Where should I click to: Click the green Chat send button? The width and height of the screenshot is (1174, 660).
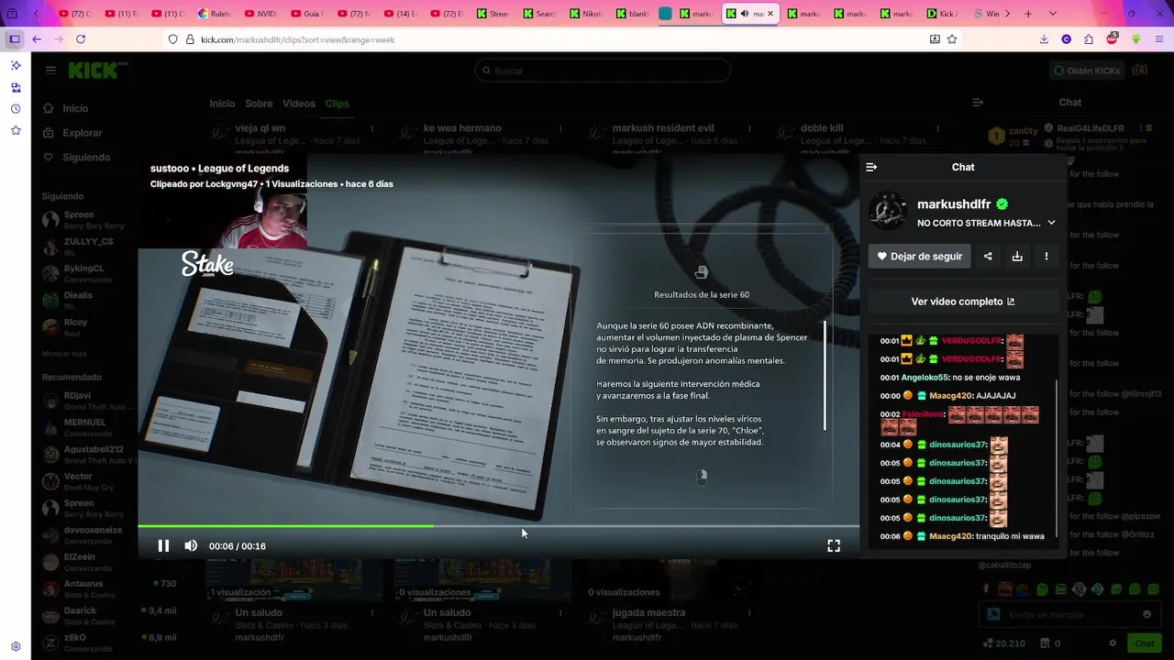(1144, 643)
